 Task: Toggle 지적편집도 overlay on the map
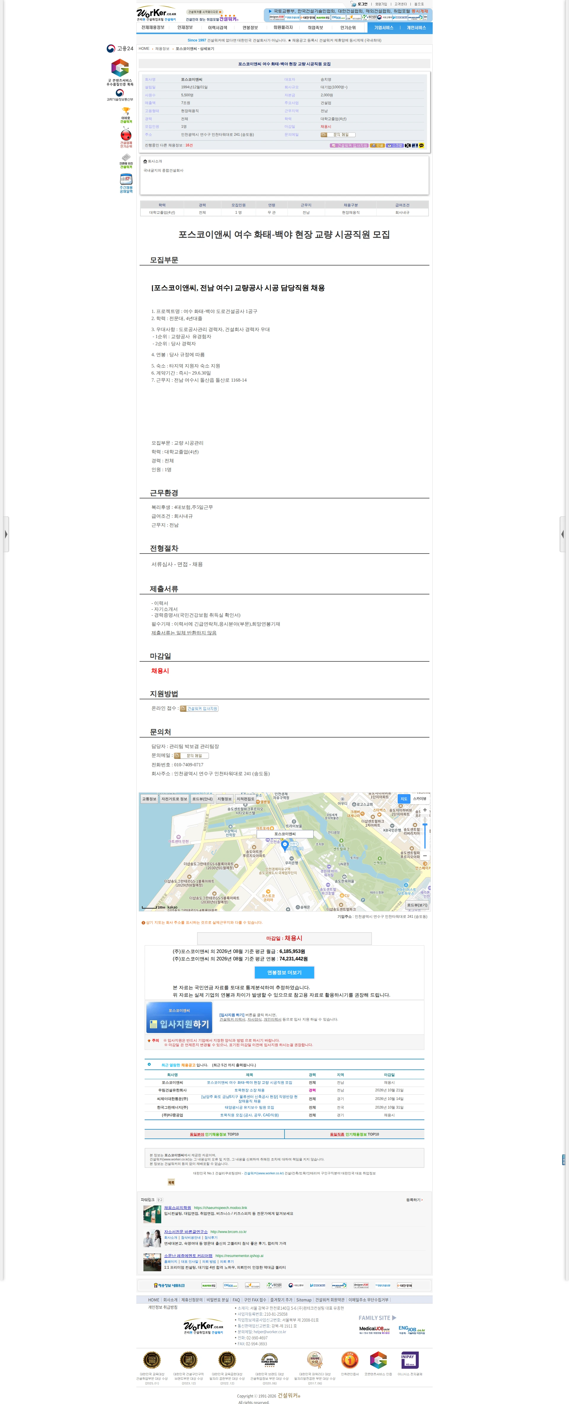(x=245, y=799)
